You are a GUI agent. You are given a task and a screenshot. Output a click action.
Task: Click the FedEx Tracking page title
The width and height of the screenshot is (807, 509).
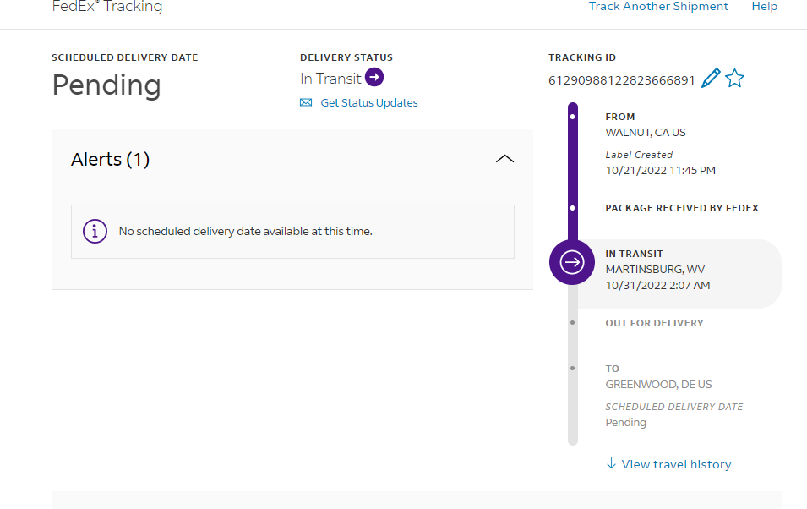click(107, 7)
